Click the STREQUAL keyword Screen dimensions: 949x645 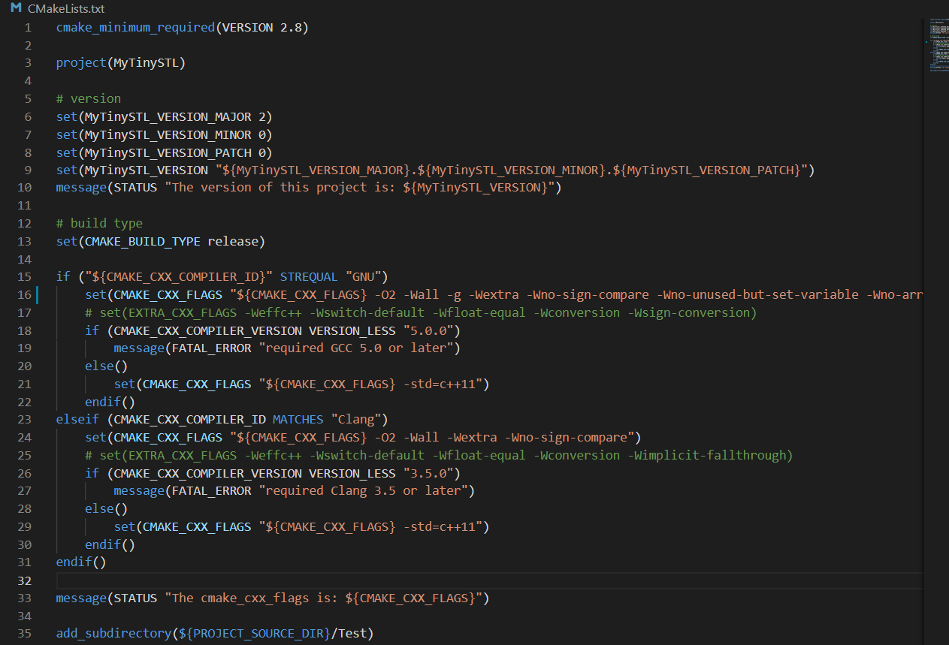point(309,276)
